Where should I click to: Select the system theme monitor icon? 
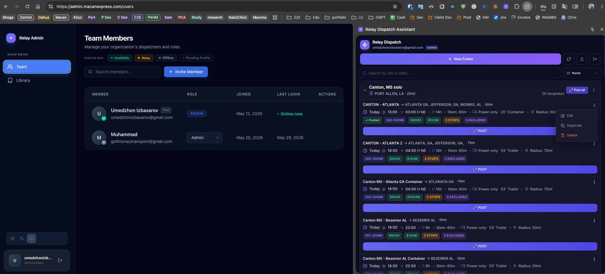coord(31,238)
